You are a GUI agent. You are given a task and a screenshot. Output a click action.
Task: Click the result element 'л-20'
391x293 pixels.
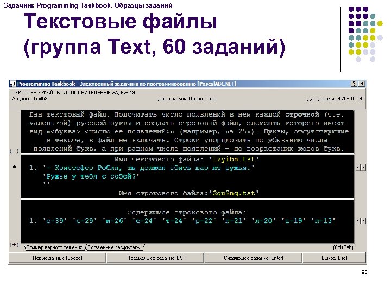click(263, 221)
